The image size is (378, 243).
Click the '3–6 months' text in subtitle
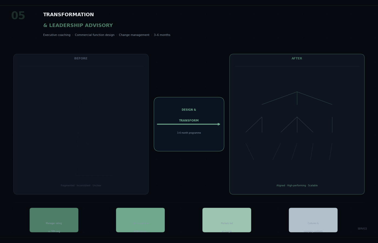click(162, 35)
